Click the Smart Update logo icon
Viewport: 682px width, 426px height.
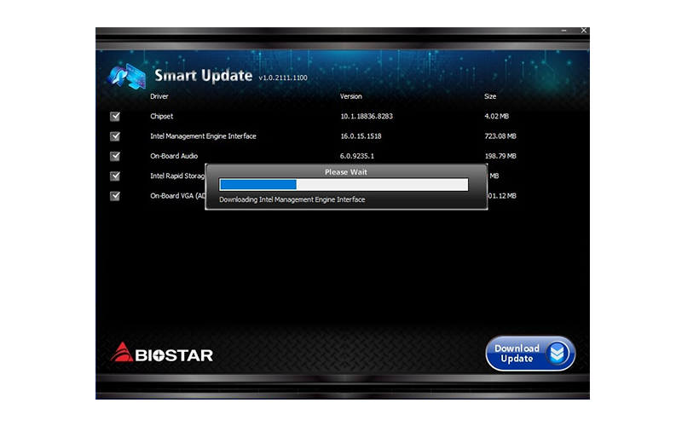pyautogui.click(x=126, y=76)
